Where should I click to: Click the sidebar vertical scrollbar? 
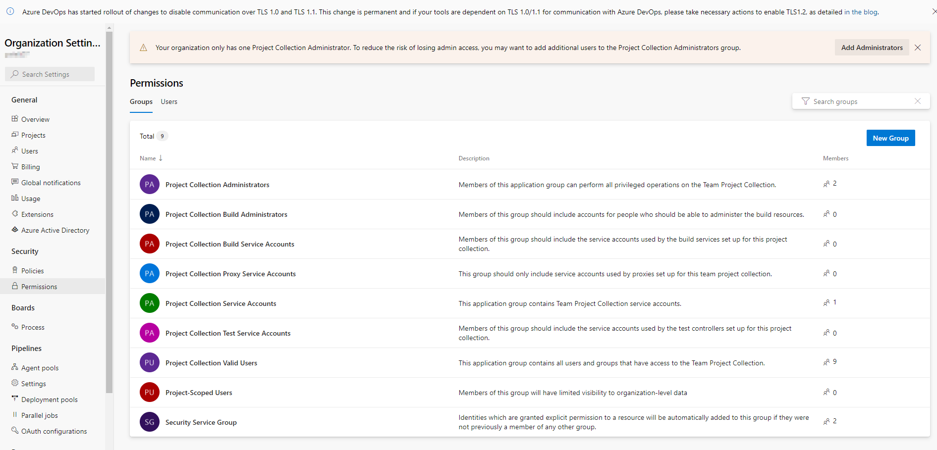coord(109,213)
